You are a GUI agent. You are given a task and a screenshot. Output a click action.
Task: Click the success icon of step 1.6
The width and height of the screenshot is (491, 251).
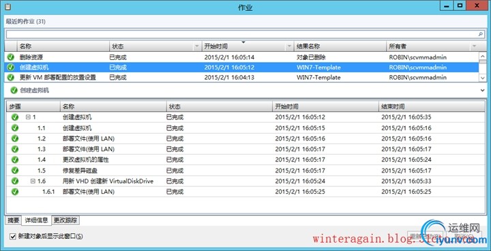15,181
